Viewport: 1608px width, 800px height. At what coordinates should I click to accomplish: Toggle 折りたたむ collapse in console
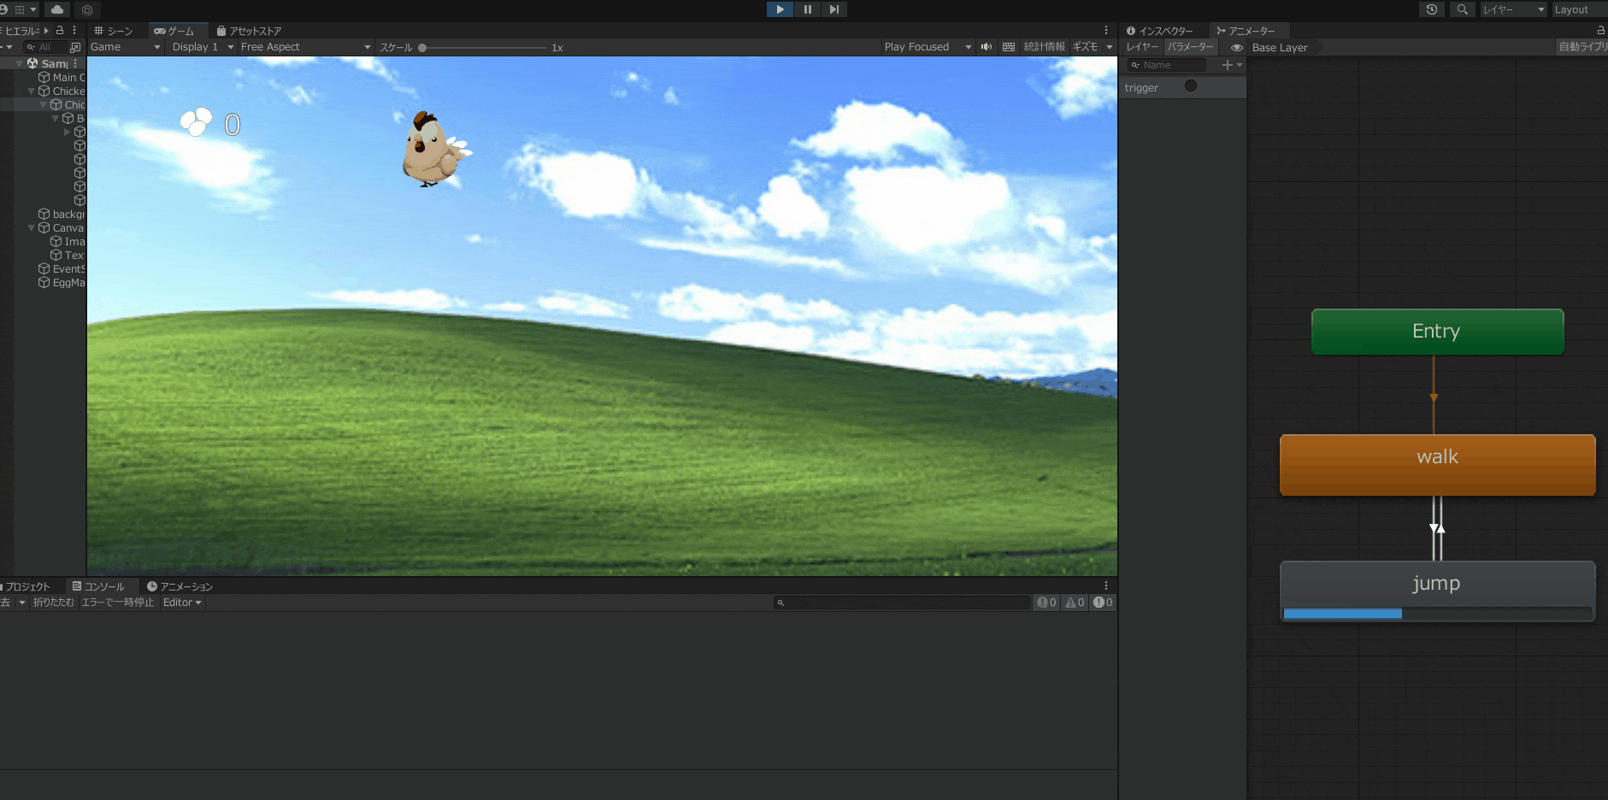[x=54, y=603]
